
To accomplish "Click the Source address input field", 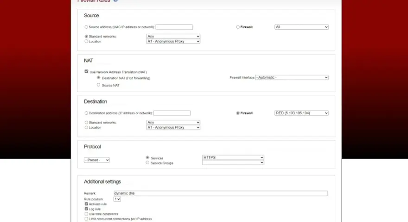I will pyautogui.click(x=174, y=27).
